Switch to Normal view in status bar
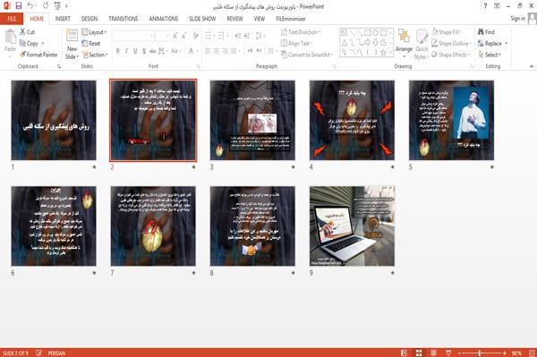The height and width of the screenshot is (357, 537). [x=405, y=353]
